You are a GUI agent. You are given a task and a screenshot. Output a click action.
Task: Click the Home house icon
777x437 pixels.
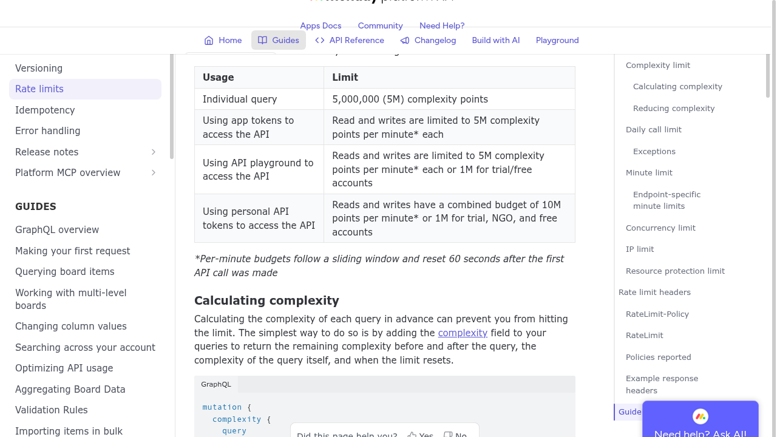(x=209, y=41)
